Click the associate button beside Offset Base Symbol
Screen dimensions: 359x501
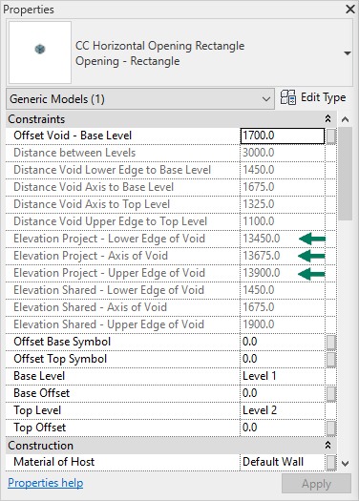pyautogui.click(x=331, y=343)
